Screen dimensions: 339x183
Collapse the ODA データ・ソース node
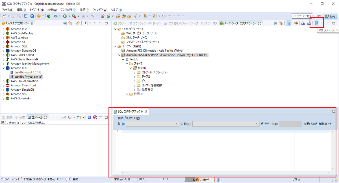pyautogui.click(x=115, y=29)
